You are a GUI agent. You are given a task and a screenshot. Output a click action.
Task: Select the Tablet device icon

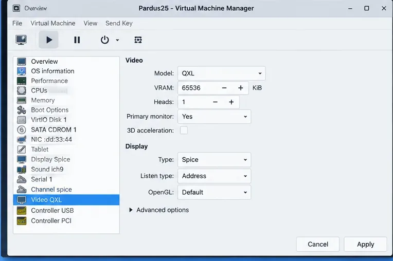click(x=22, y=150)
